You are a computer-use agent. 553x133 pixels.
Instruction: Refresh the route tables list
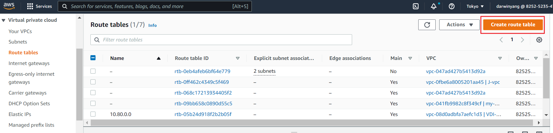point(427,25)
